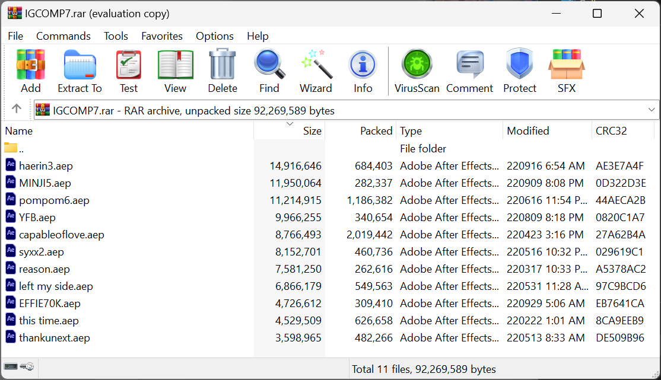Screen dimensions: 661x380
Task: Open the Help menu
Action: (258, 36)
